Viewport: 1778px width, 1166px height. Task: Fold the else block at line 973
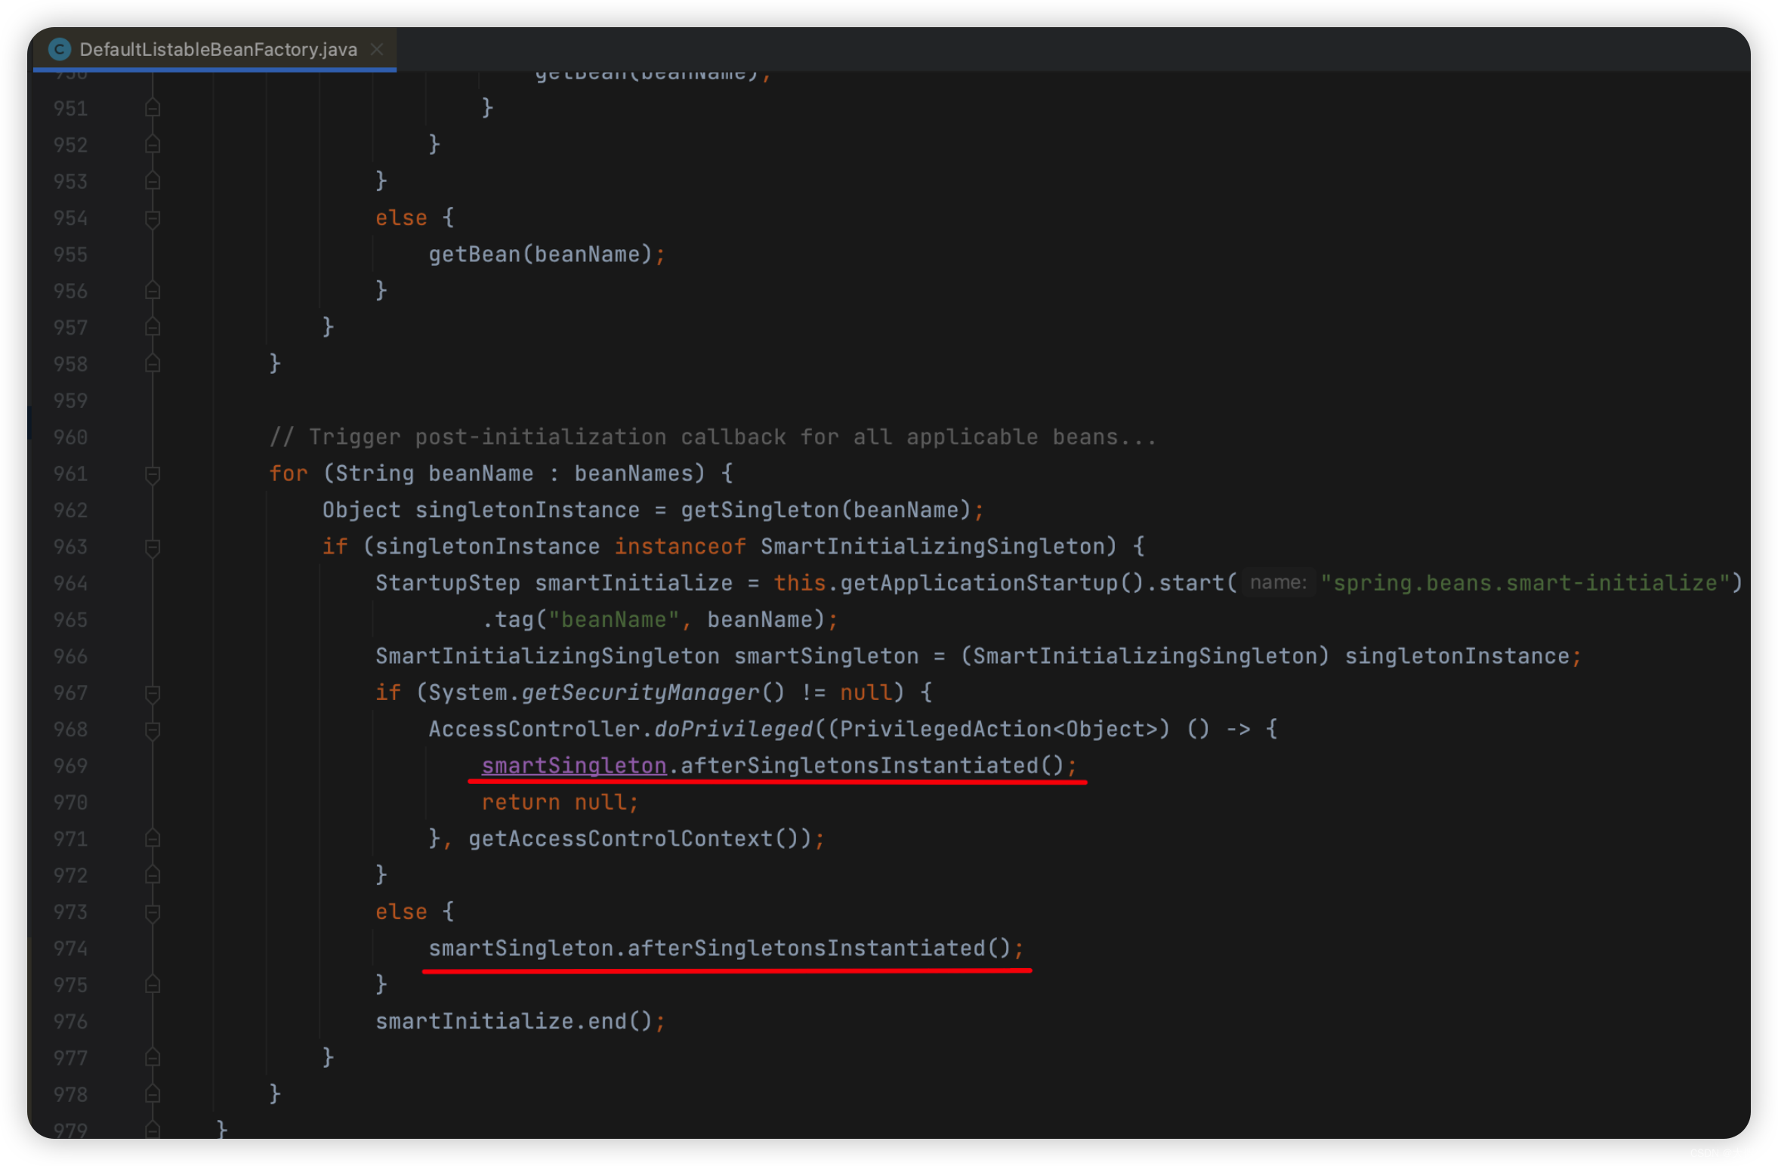coord(153,912)
